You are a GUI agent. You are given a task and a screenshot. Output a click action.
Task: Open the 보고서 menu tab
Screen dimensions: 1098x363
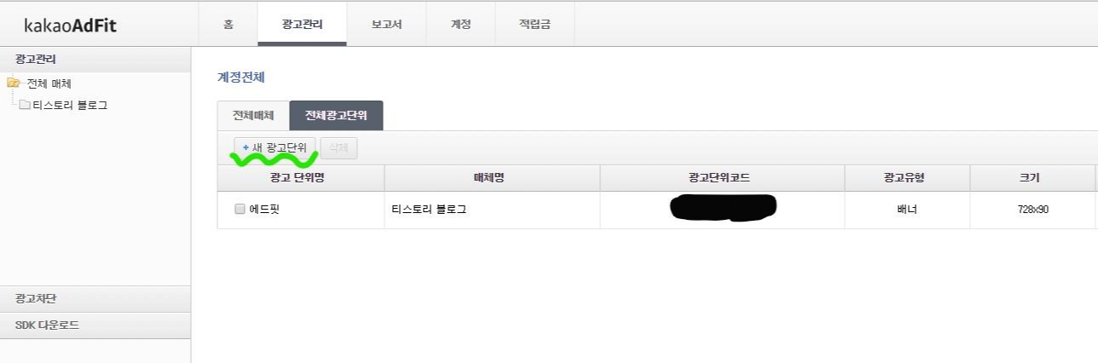click(387, 25)
